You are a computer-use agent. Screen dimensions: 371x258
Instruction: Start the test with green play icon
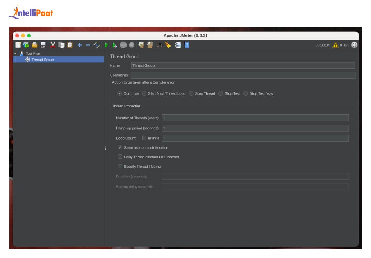coord(106,45)
